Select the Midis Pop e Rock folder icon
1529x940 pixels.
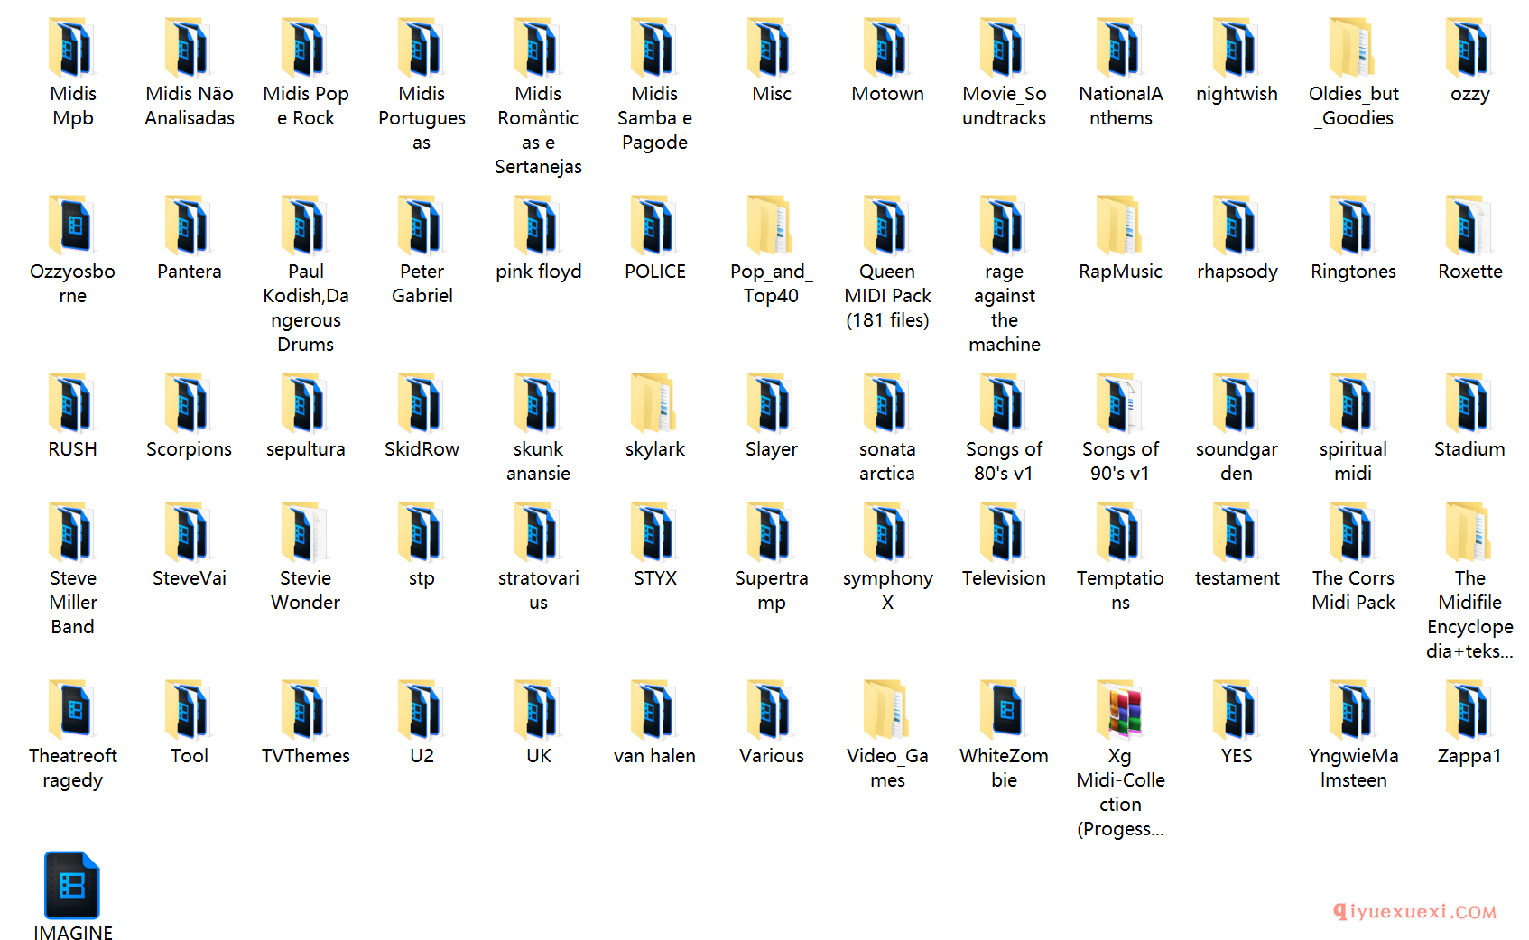[305, 49]
